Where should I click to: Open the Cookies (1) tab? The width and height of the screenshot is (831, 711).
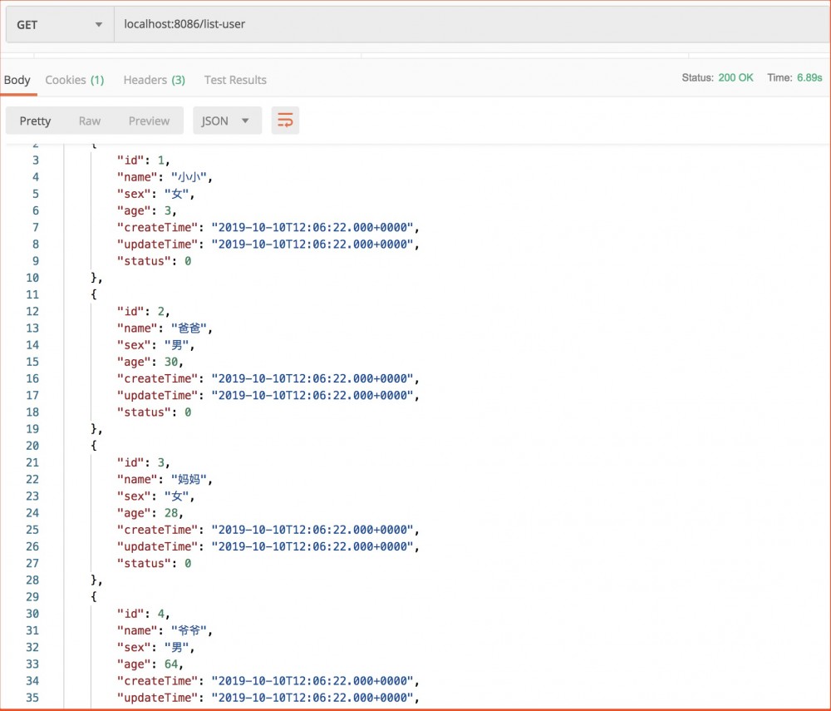tap(74, 80)
